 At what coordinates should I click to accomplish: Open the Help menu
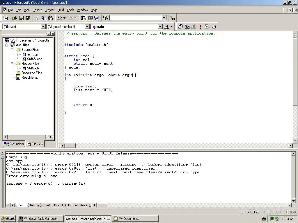[94, 10]
